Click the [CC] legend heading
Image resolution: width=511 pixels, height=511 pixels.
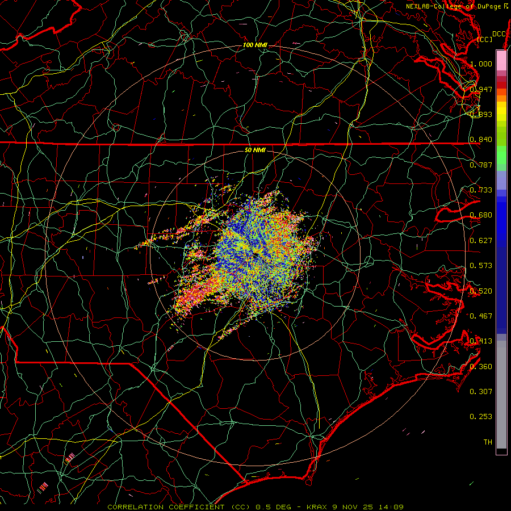[485, 39]
